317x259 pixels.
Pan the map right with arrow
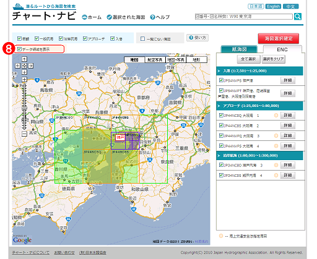point(31,66)
